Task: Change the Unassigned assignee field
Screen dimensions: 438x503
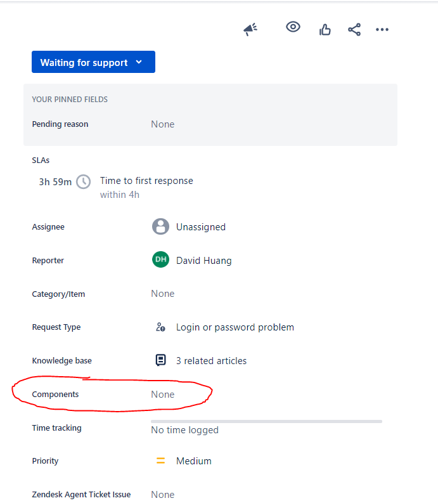Action: click(201, 227)
